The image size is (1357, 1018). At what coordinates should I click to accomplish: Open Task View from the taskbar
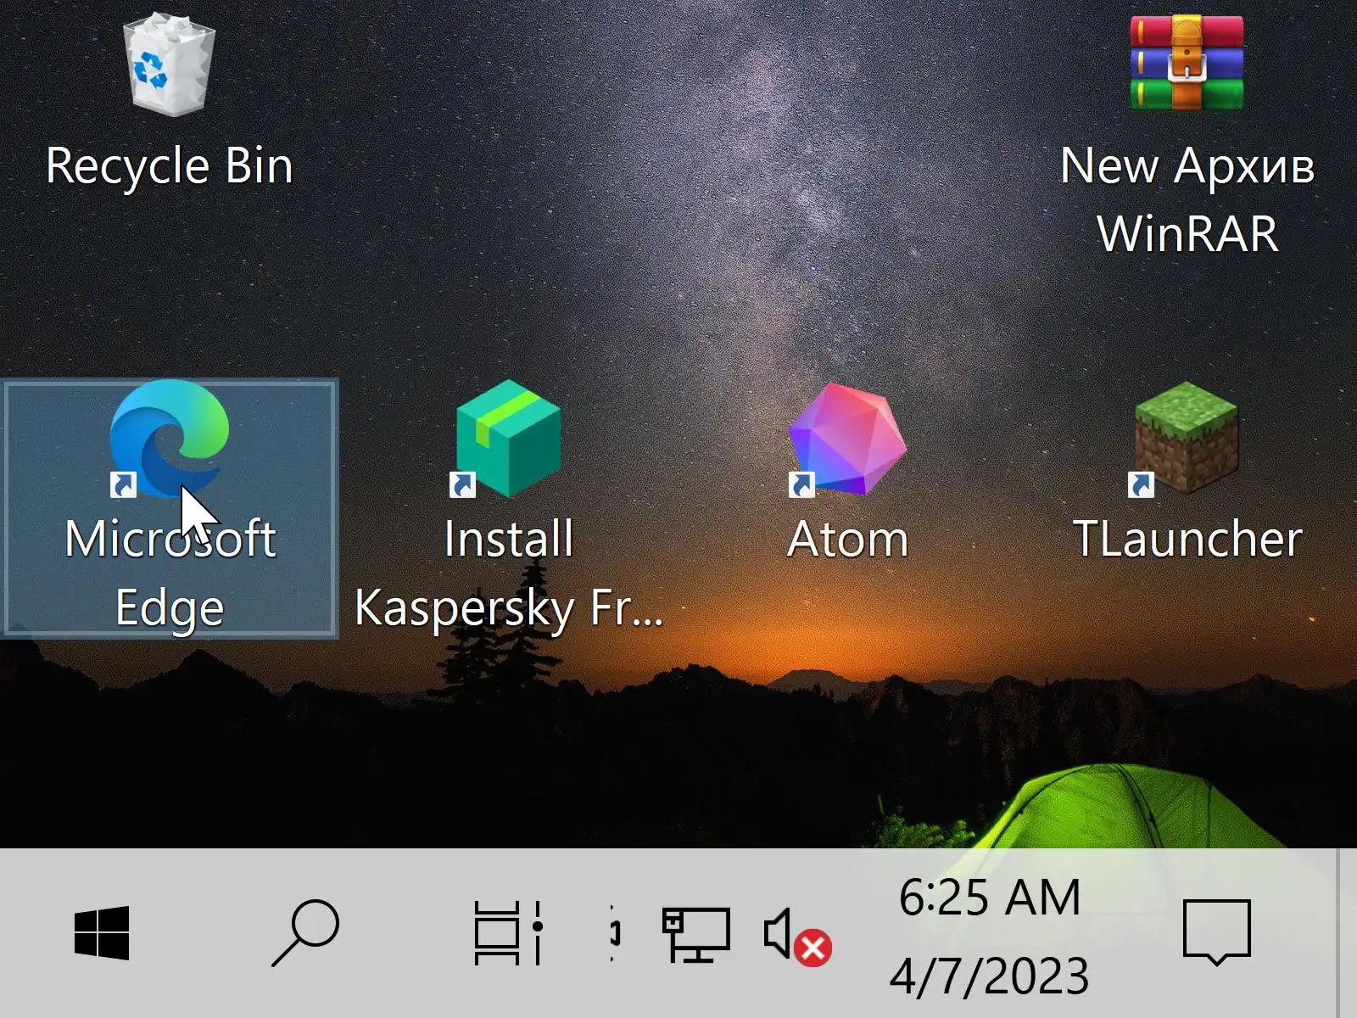pos(508,933)
